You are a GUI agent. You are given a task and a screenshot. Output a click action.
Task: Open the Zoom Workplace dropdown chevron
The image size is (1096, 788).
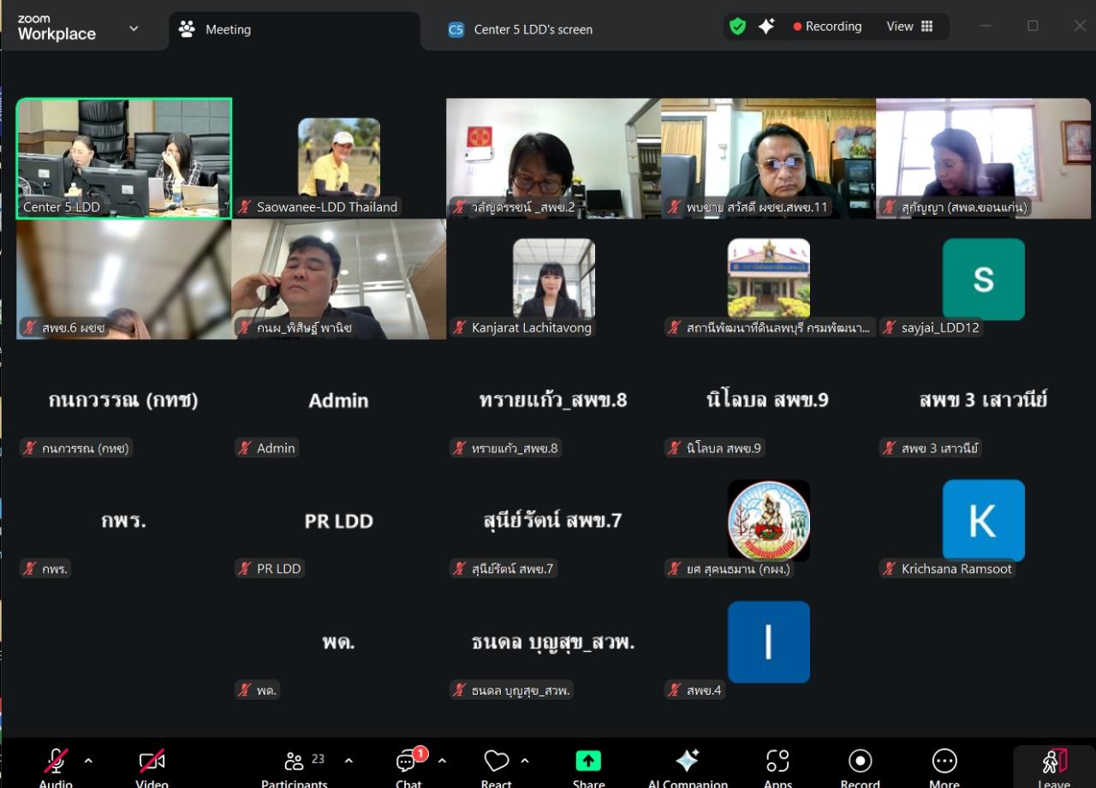click(134, 28)
